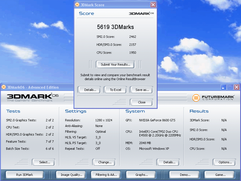
Task: Click the Intel Core2 Duo CPU text
Action: click(x=160, y=134)
